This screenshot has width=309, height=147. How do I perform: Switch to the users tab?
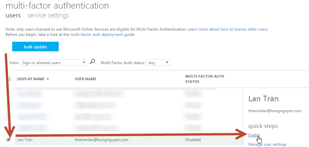[x=13, y=15]
